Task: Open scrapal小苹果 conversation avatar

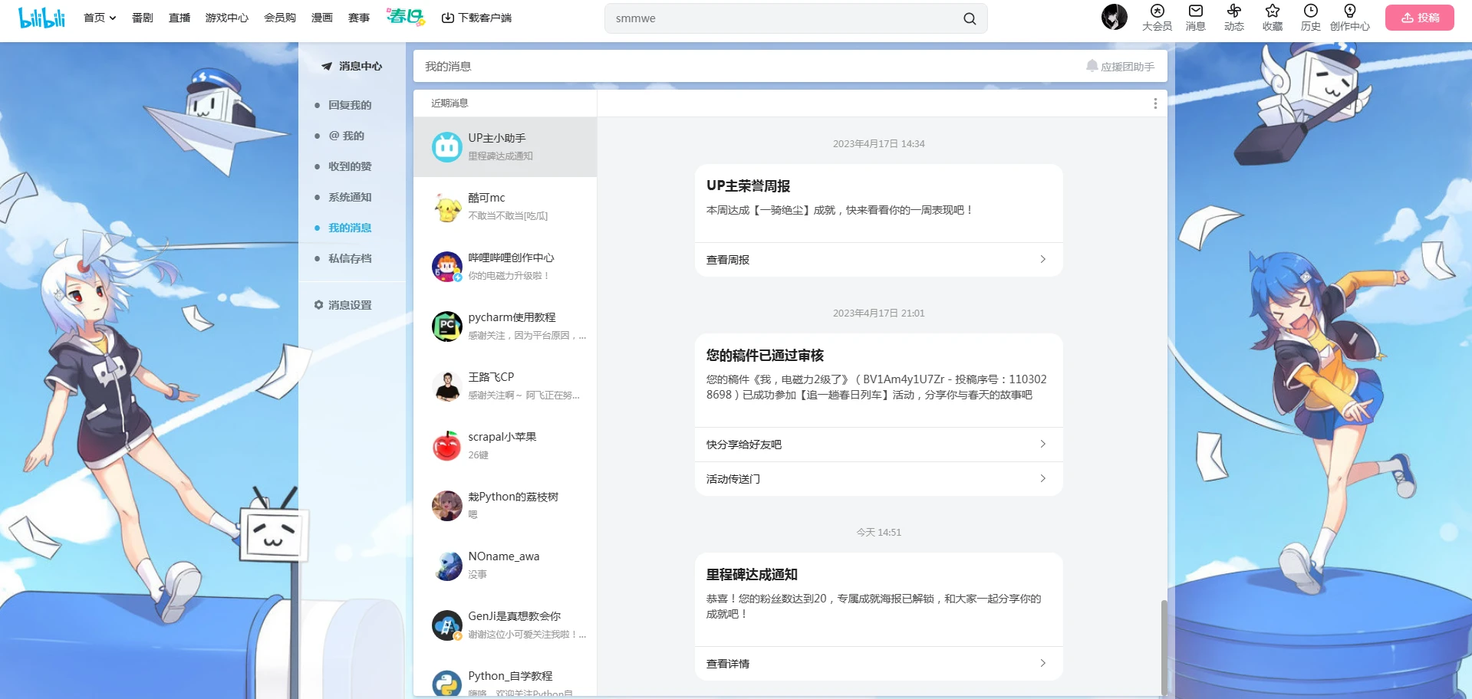Action: 446,446
